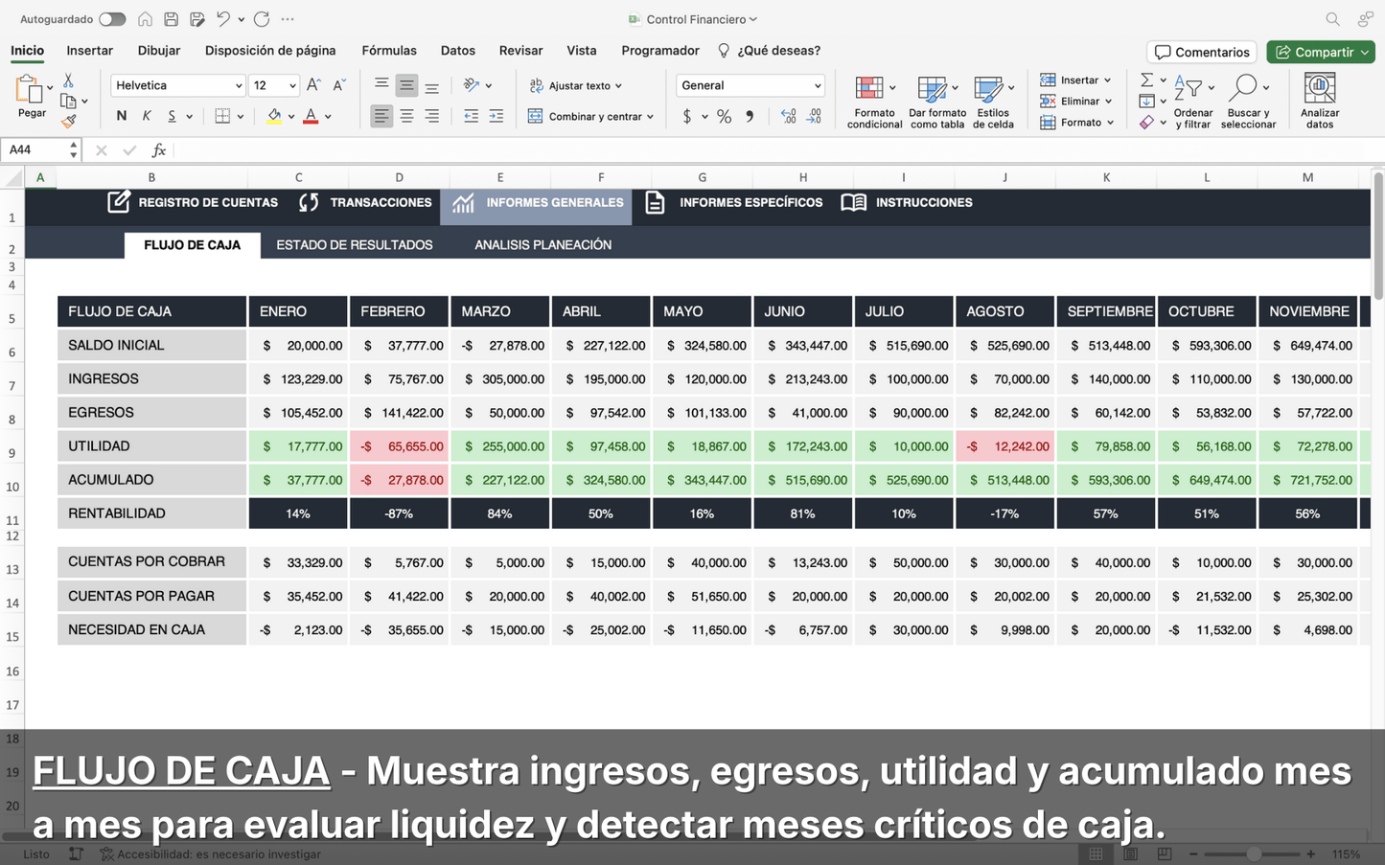1385x865 pixels.
Task: Turn on Autoguardado
Action: pos(113,18)
